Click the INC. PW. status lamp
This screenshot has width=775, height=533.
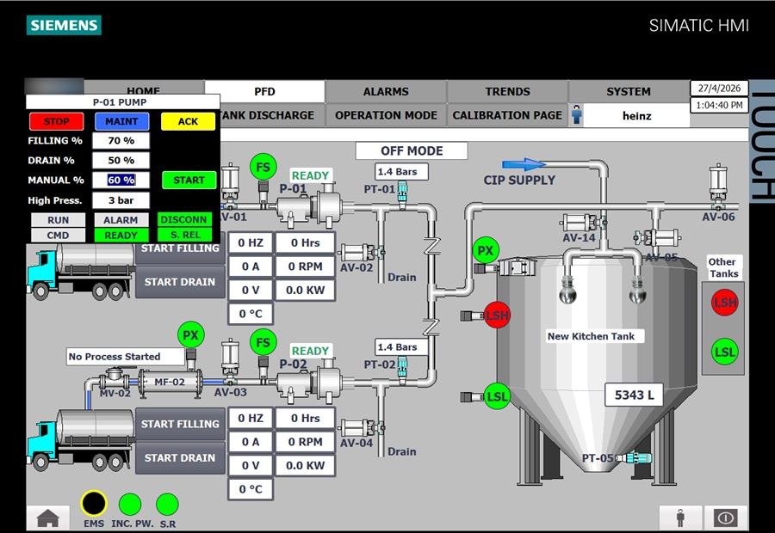tap(130, 505)
